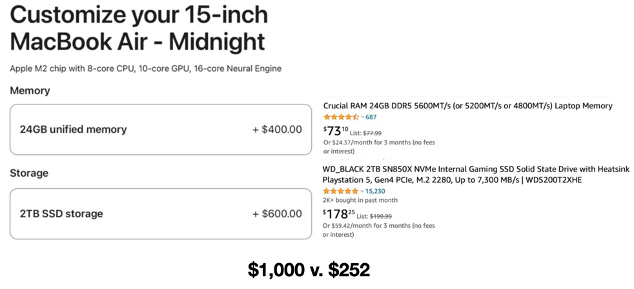Select the 2TB SSD storage option

[161, 214]
